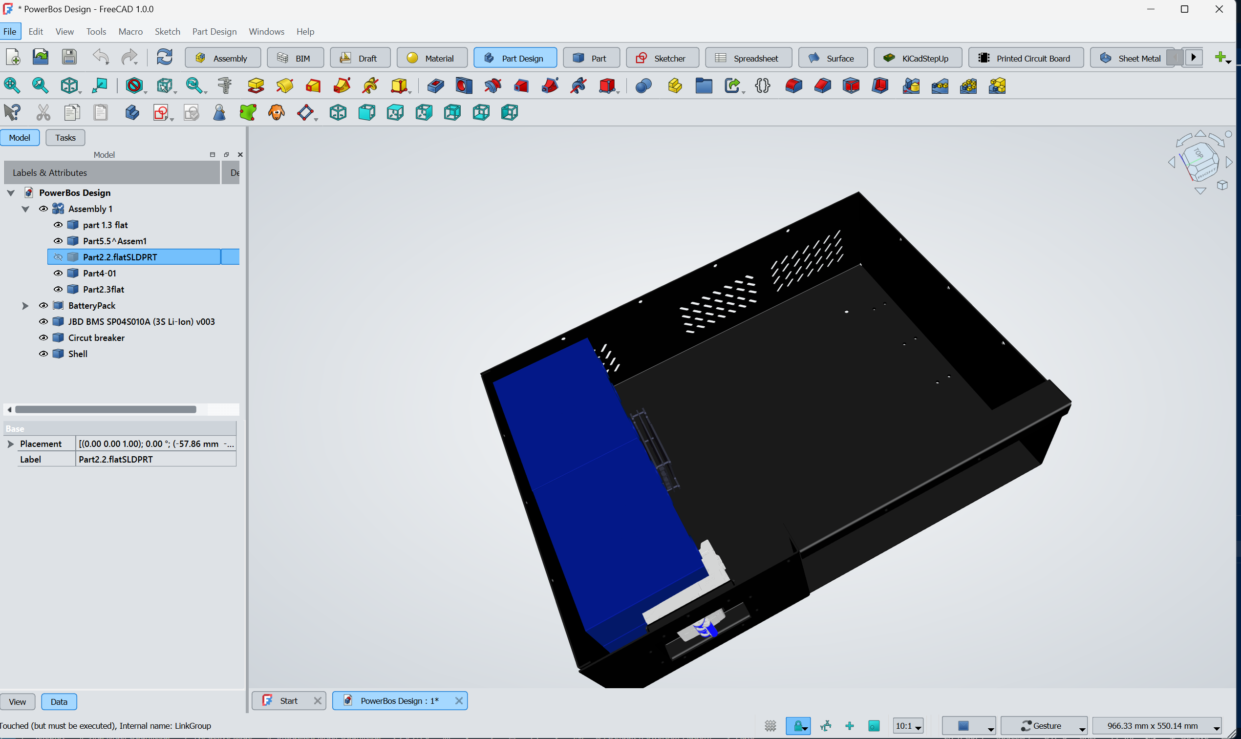The height and width of the screenshot is (739, 1241).
Task: Expand the Placement property row
Action: [10, 443]
